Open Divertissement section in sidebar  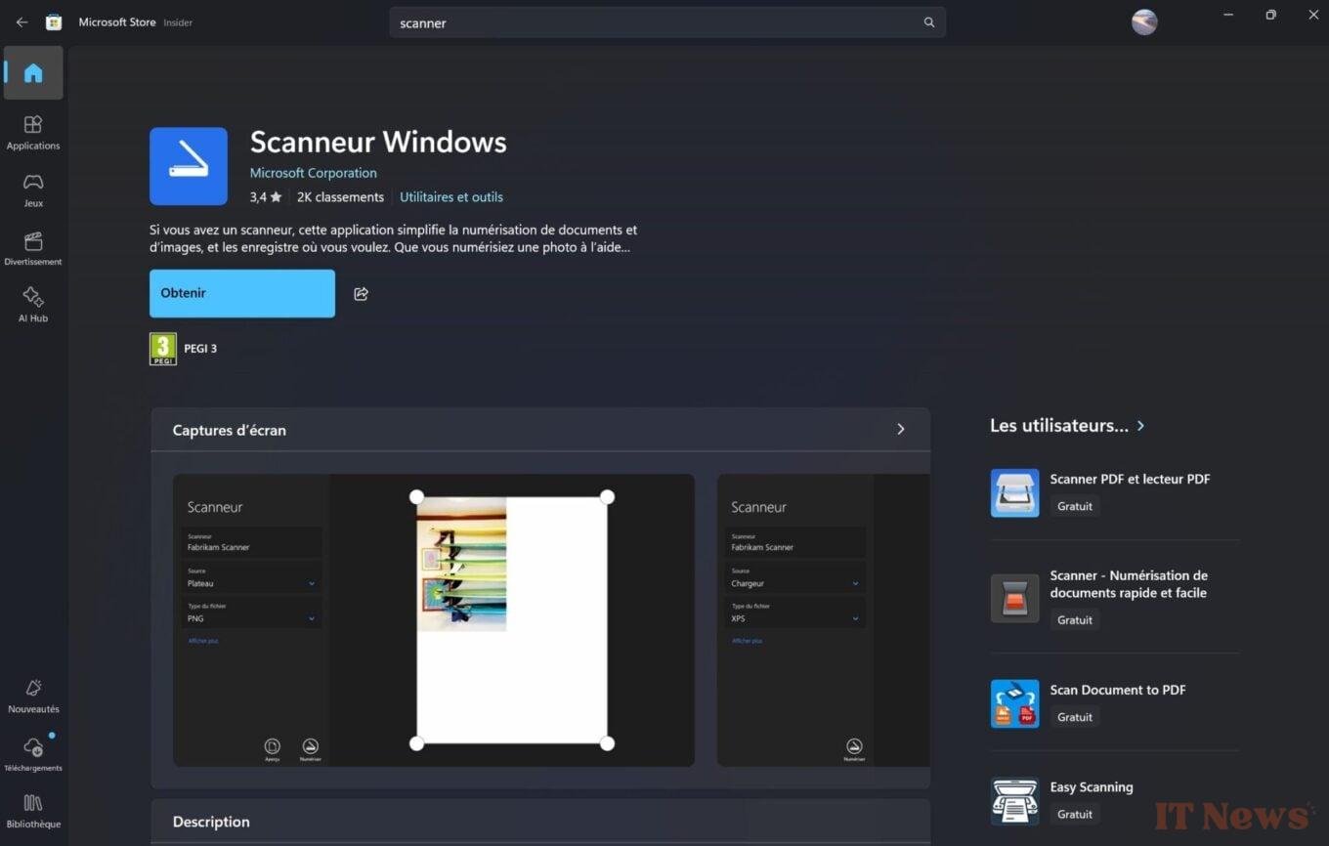pos(33,249)
